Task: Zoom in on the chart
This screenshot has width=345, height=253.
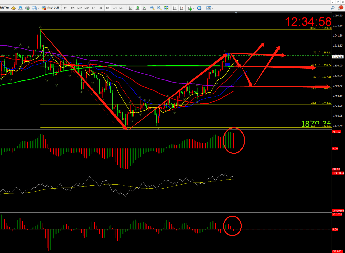Action: [152, 8]
